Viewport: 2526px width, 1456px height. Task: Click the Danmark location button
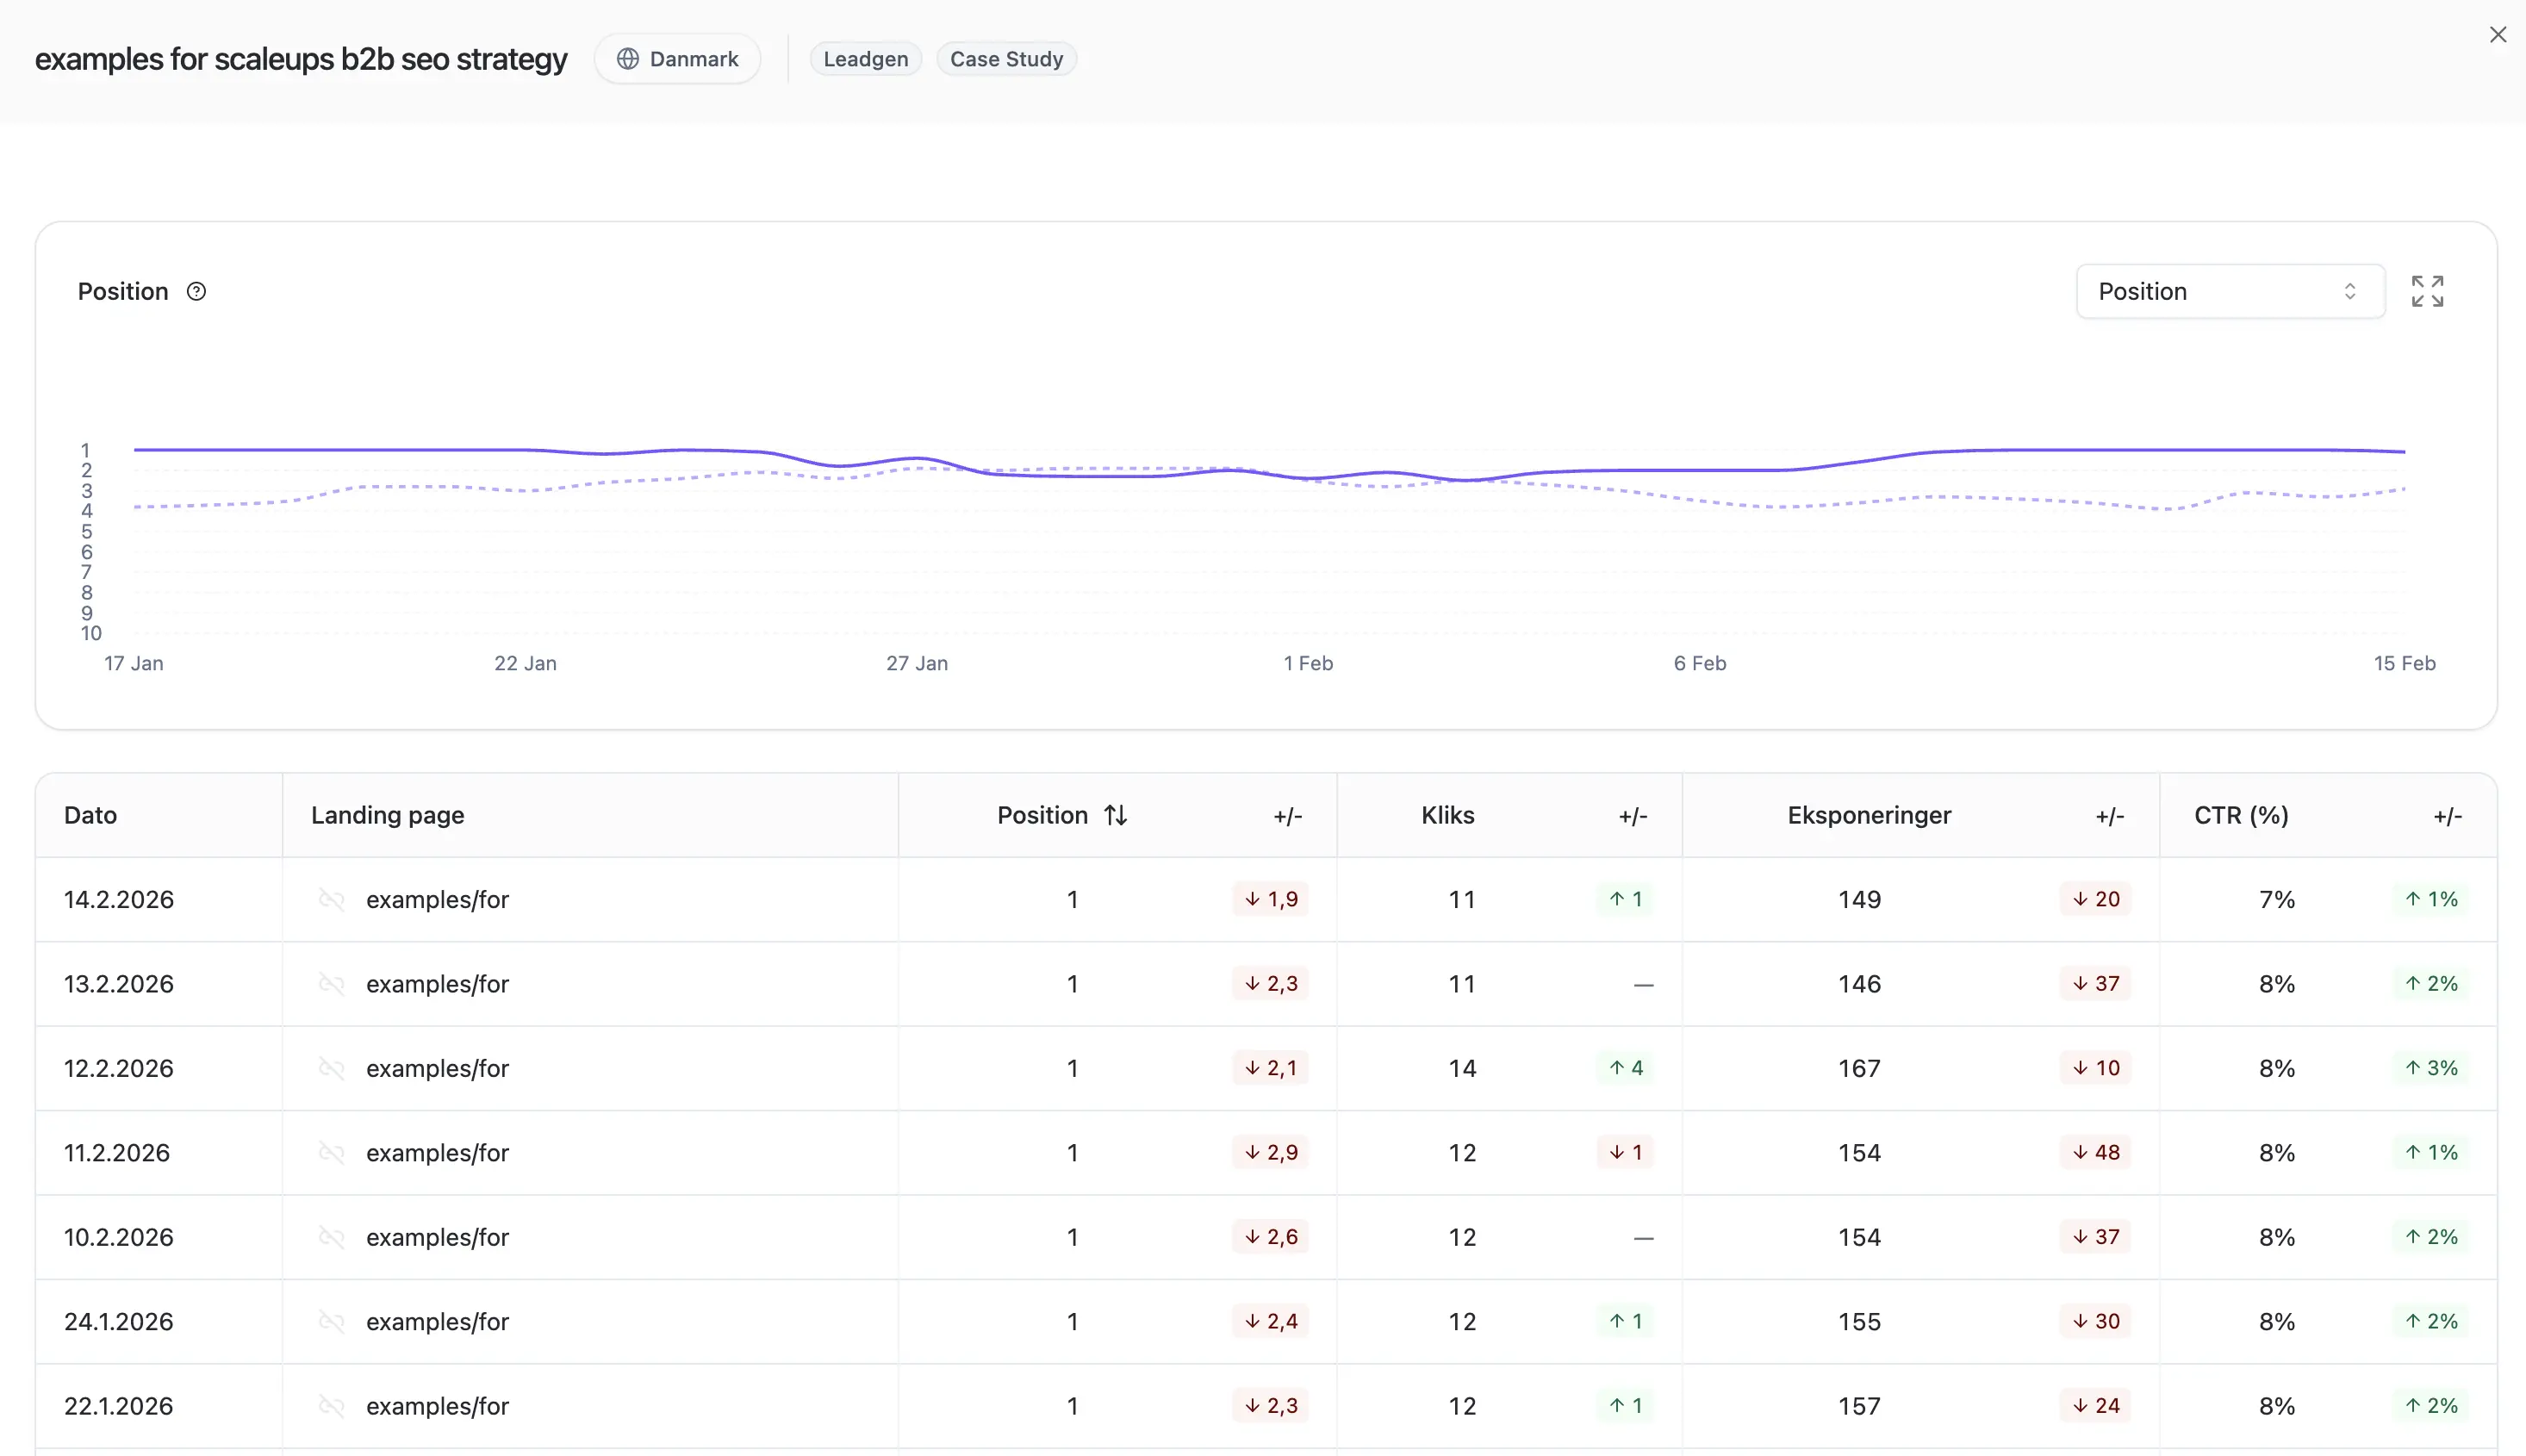[x=677, y=58]
